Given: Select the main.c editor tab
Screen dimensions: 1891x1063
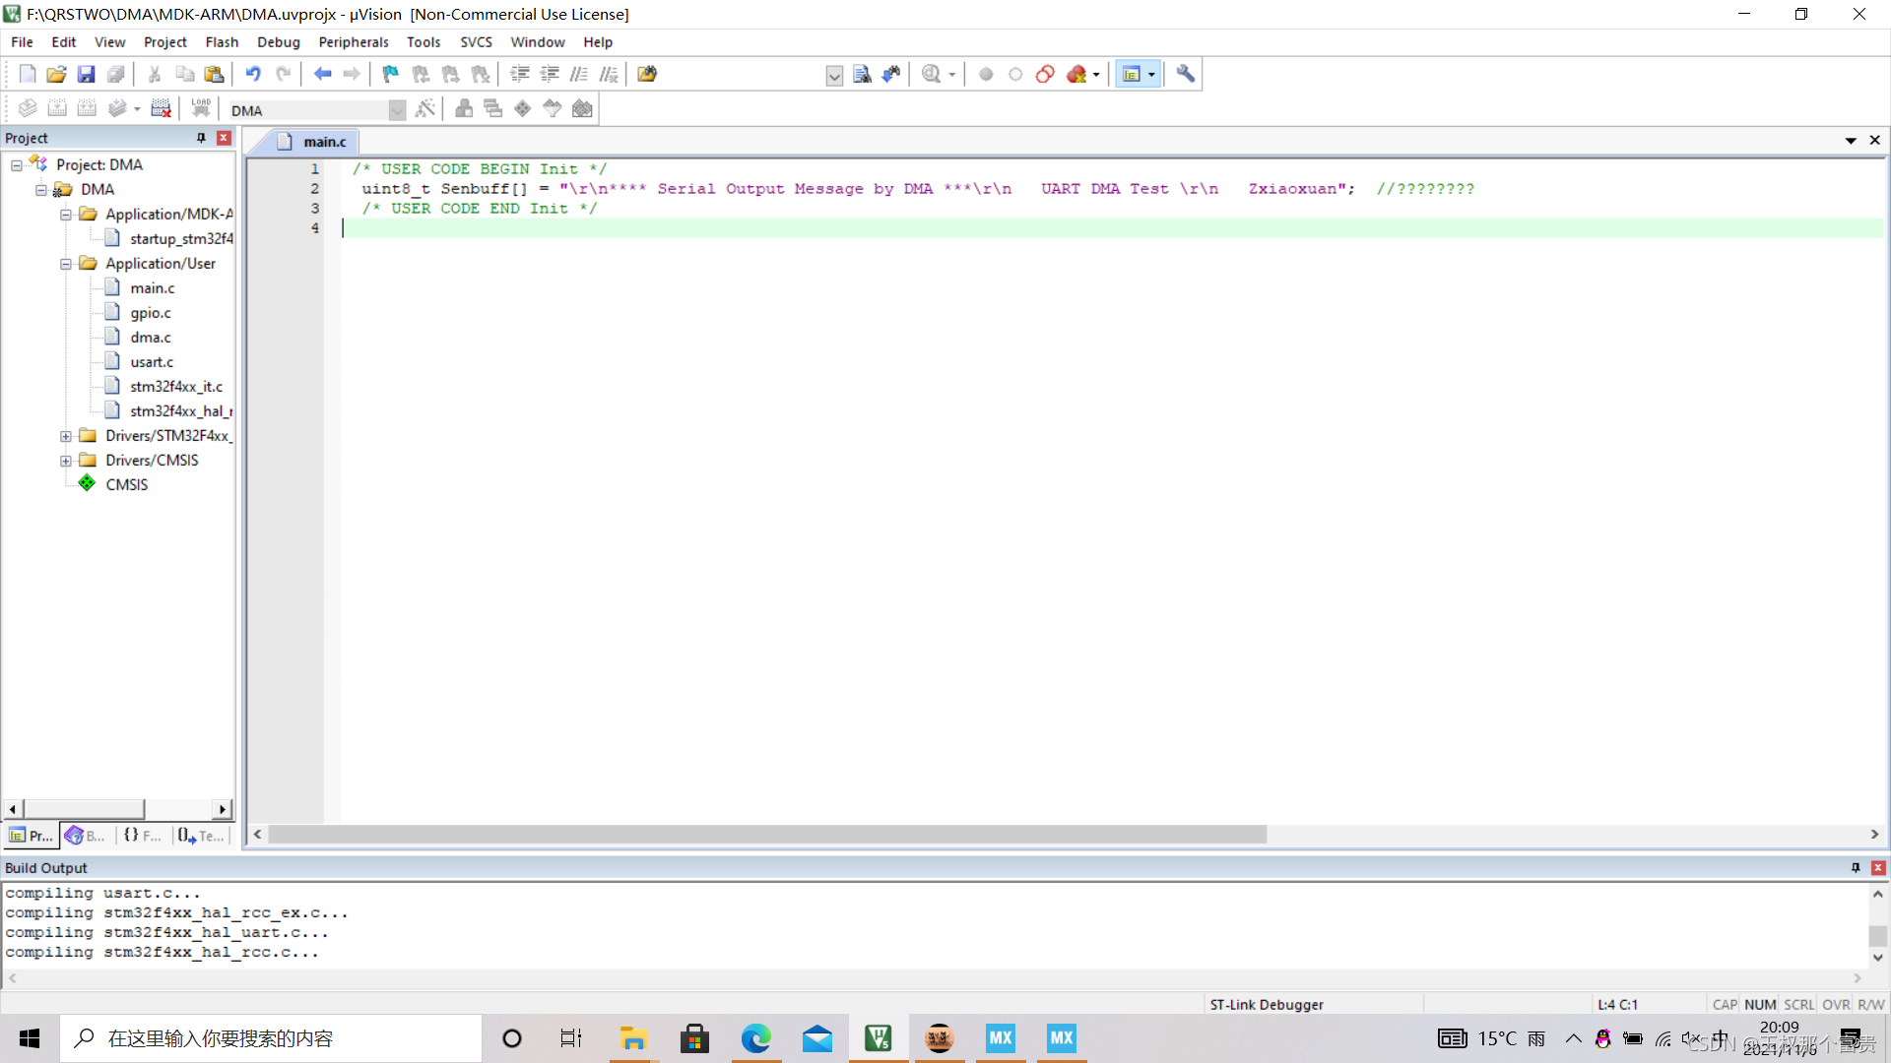Looking at the screenshot, I should (x=323, y=142).
